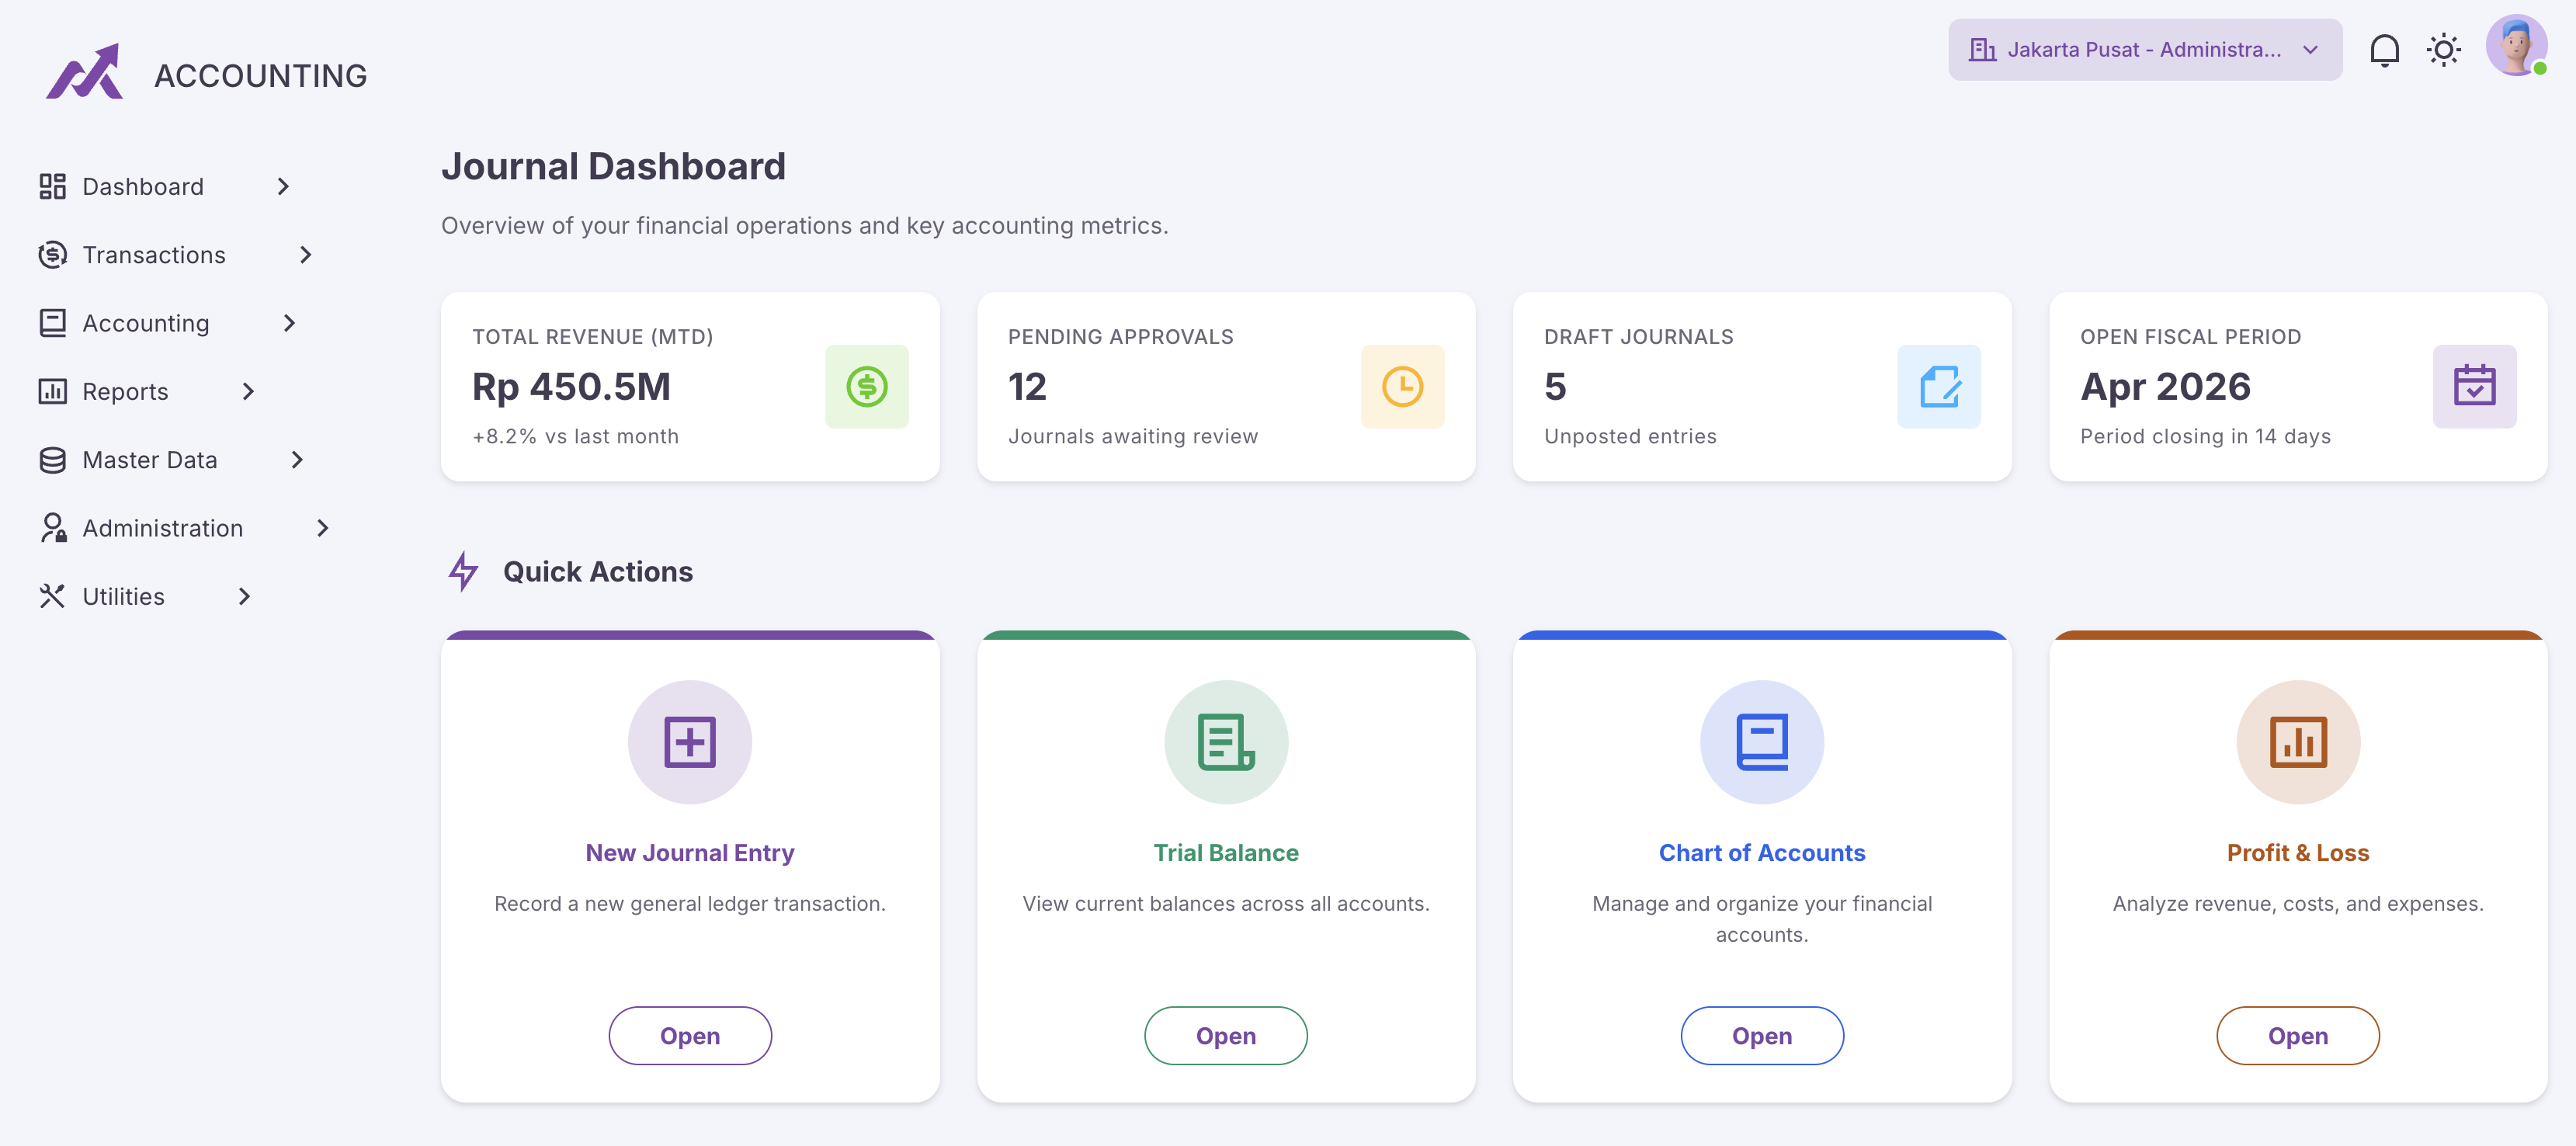Expand the Accounting menu chevron
The width and height of the screenshot is (2576, 1146).
click(x=289, y=323)
